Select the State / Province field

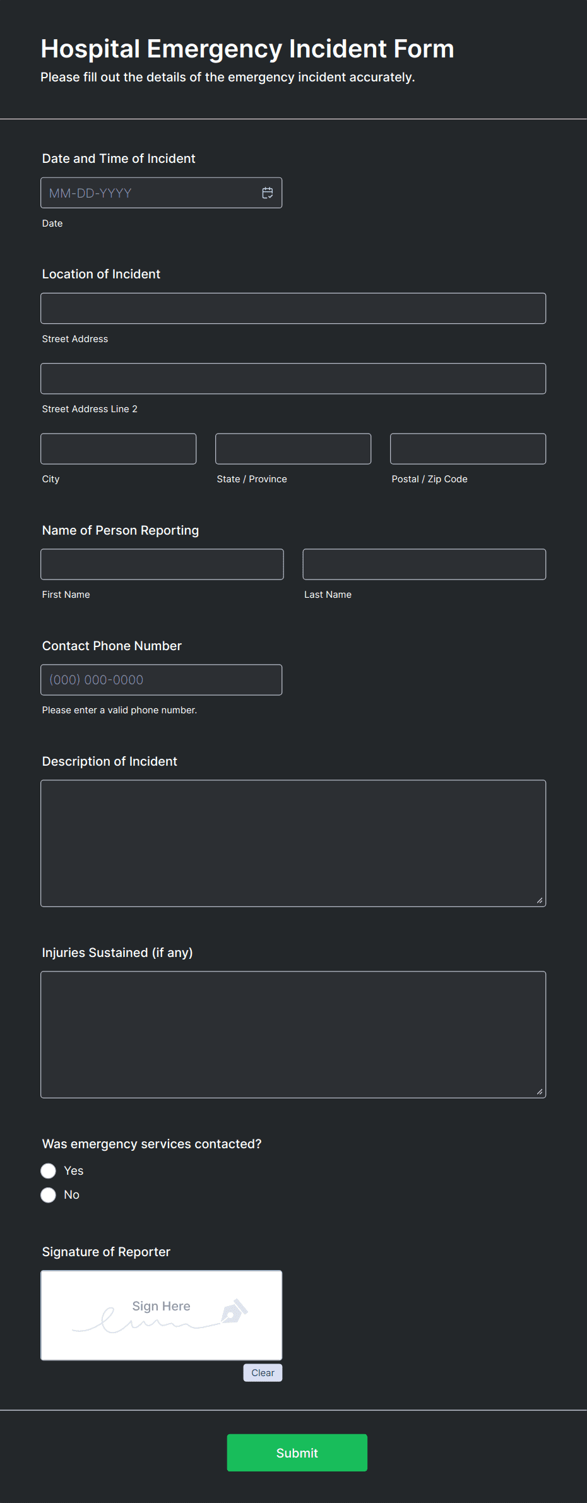click(x=293, y=449)
